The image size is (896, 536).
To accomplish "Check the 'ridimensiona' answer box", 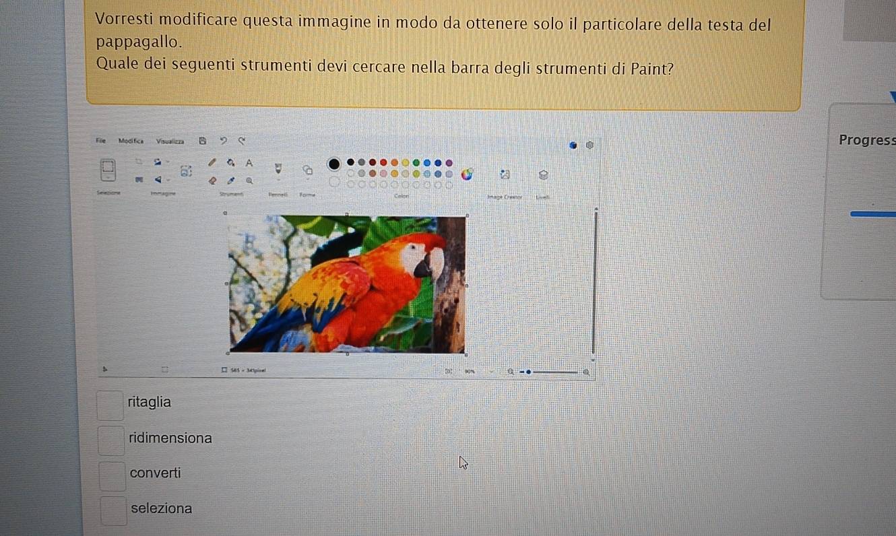I will tap(111, 440).
